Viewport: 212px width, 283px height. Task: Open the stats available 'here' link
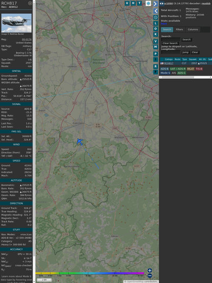[164, 23]
